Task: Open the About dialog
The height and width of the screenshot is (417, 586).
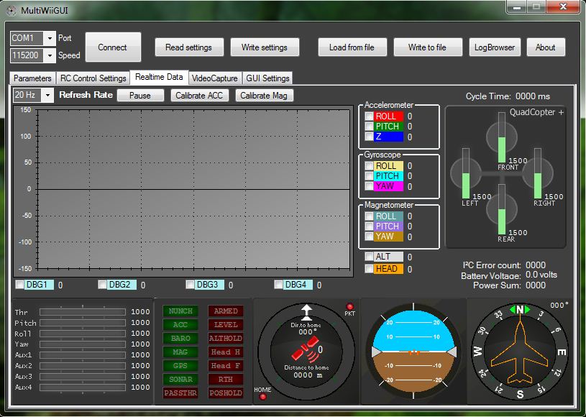Action: click(546, 47)
